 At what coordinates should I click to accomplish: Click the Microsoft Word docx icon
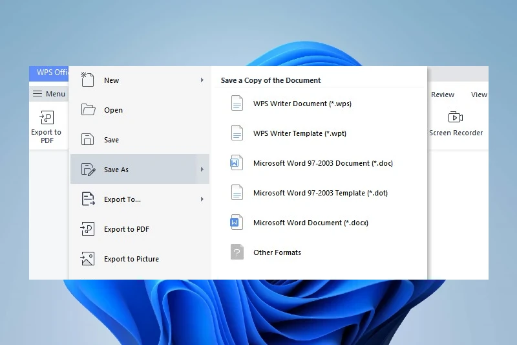[x=237, y=222]
